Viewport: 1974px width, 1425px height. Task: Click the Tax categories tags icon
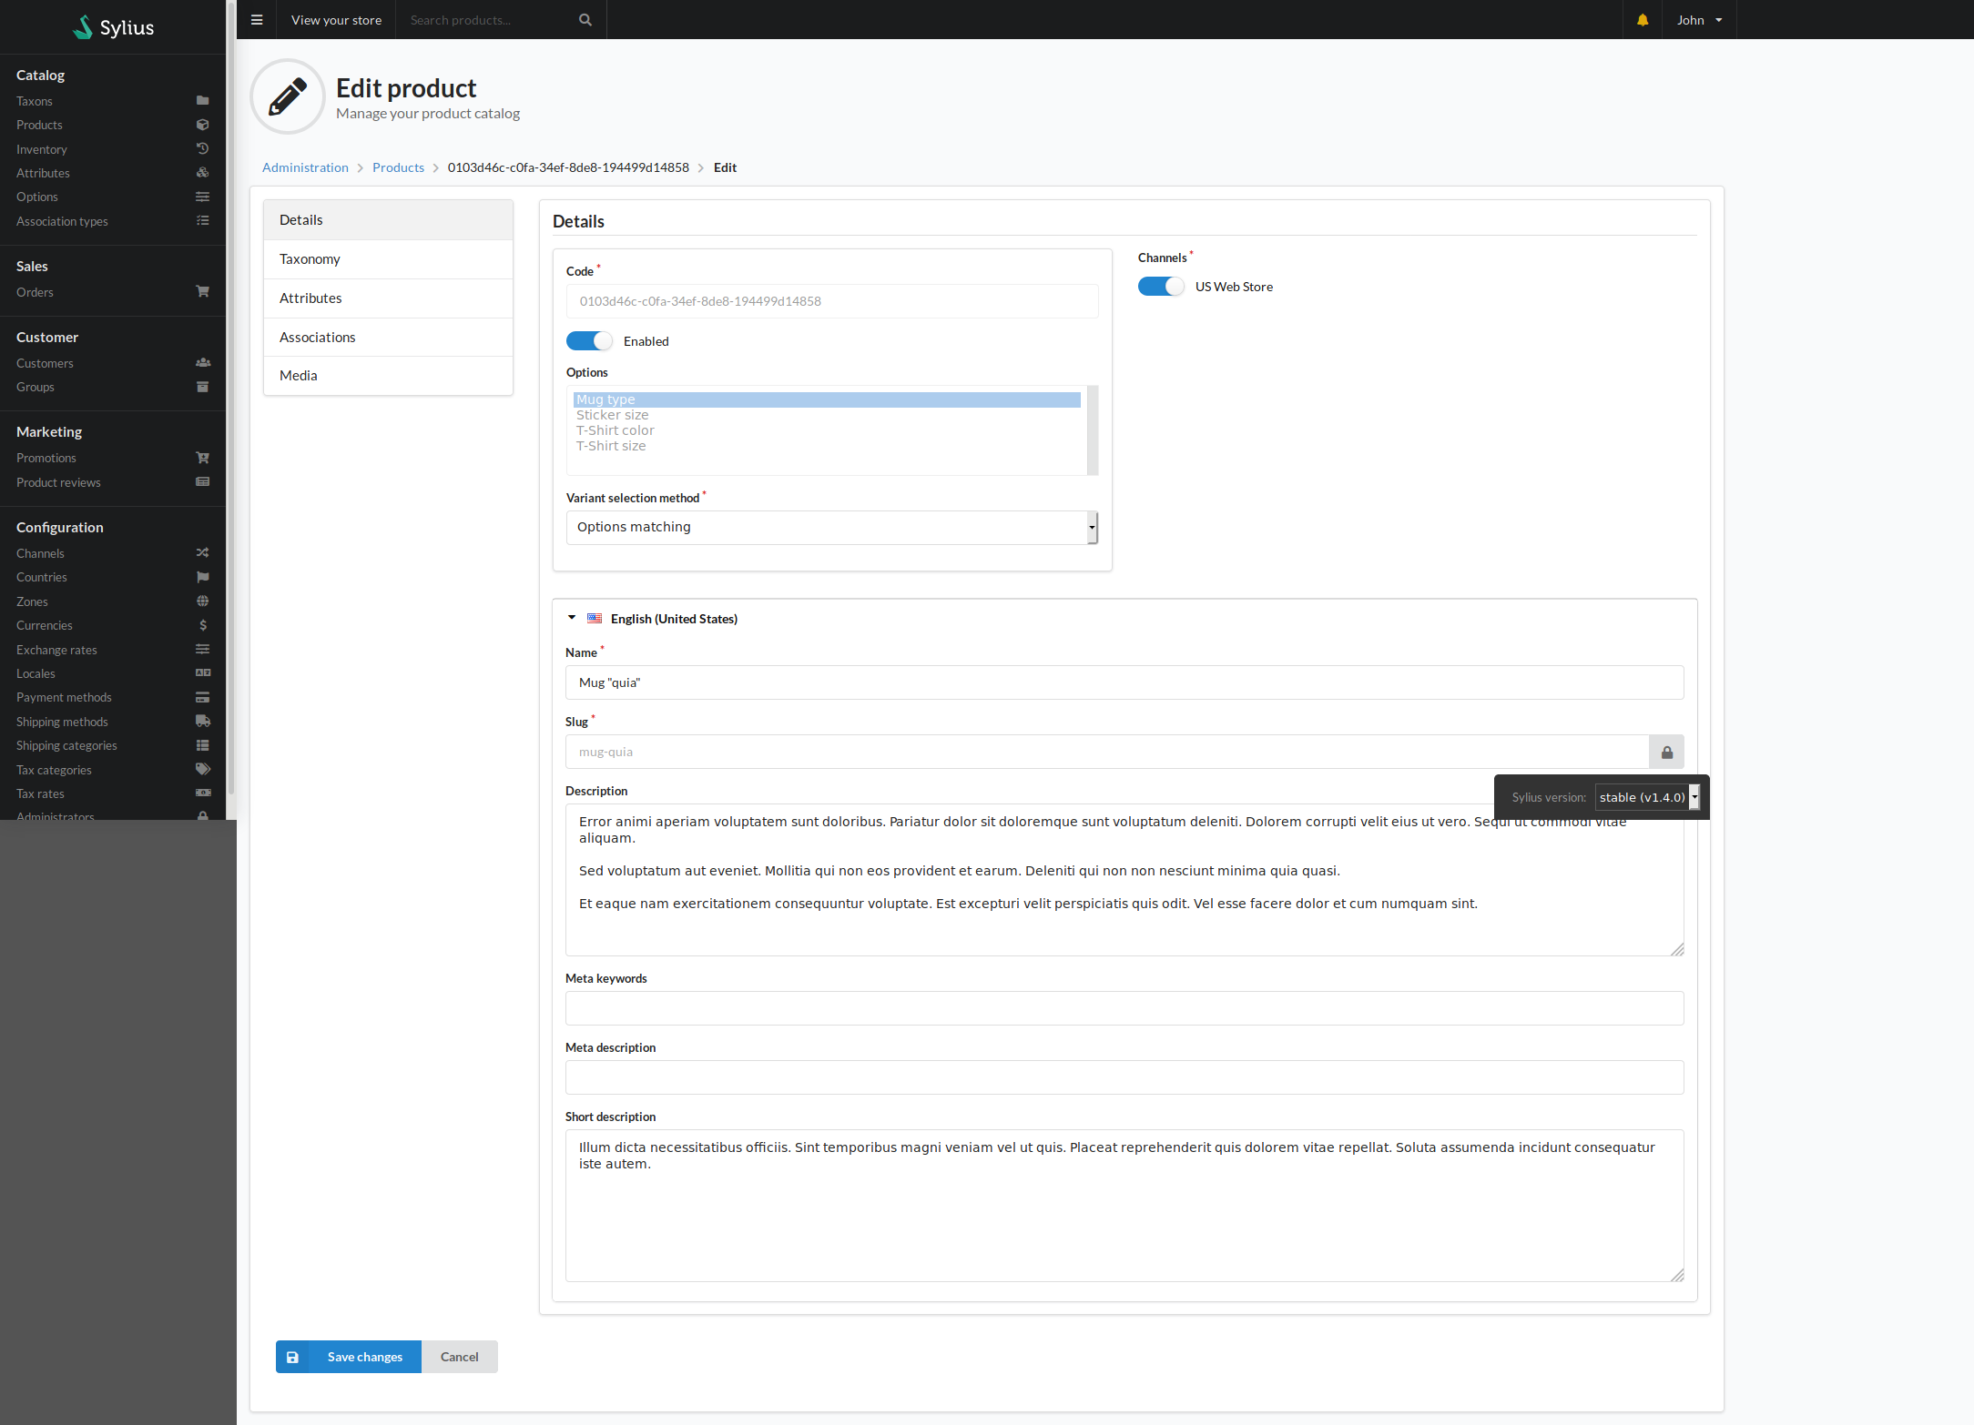(x=202, y=770)
